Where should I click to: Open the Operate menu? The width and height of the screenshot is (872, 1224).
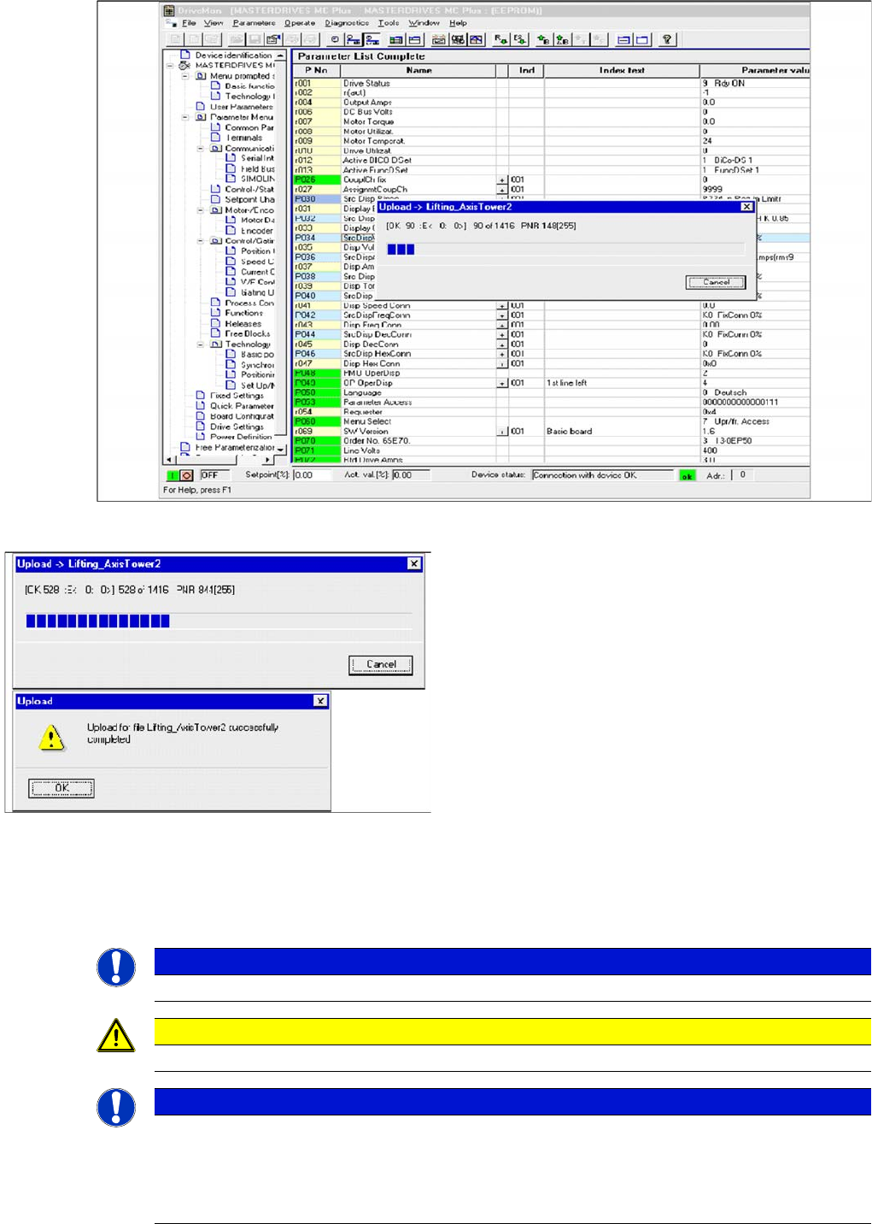pyautogui.click(x=300, y=23)
